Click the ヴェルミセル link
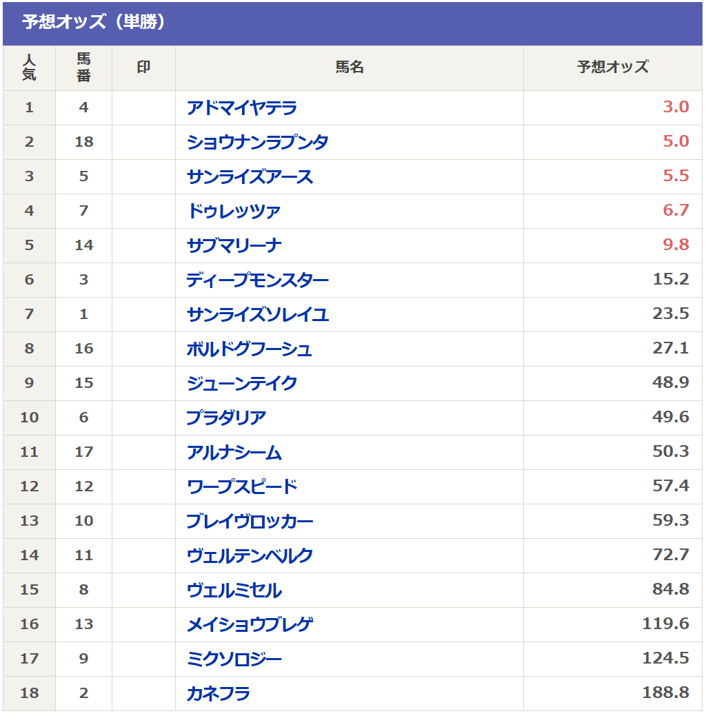706x718 pixels. 234,591
